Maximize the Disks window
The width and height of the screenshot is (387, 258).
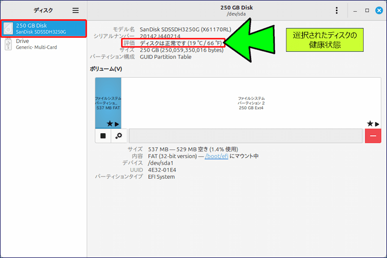[367, 10]
